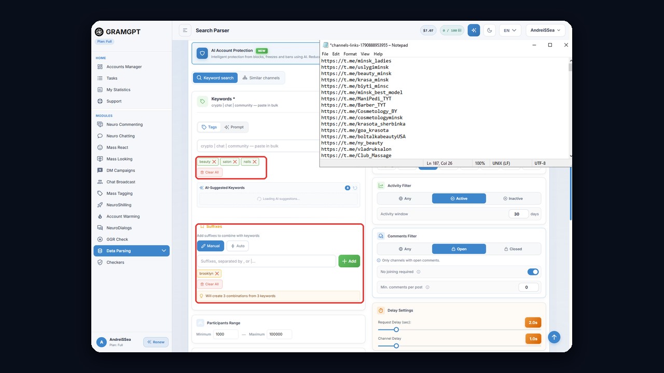Click the blue scroll-to-top arrow button
Image resolution: width=664 pixels, height=373 pixels.
(x=554, y=337)
